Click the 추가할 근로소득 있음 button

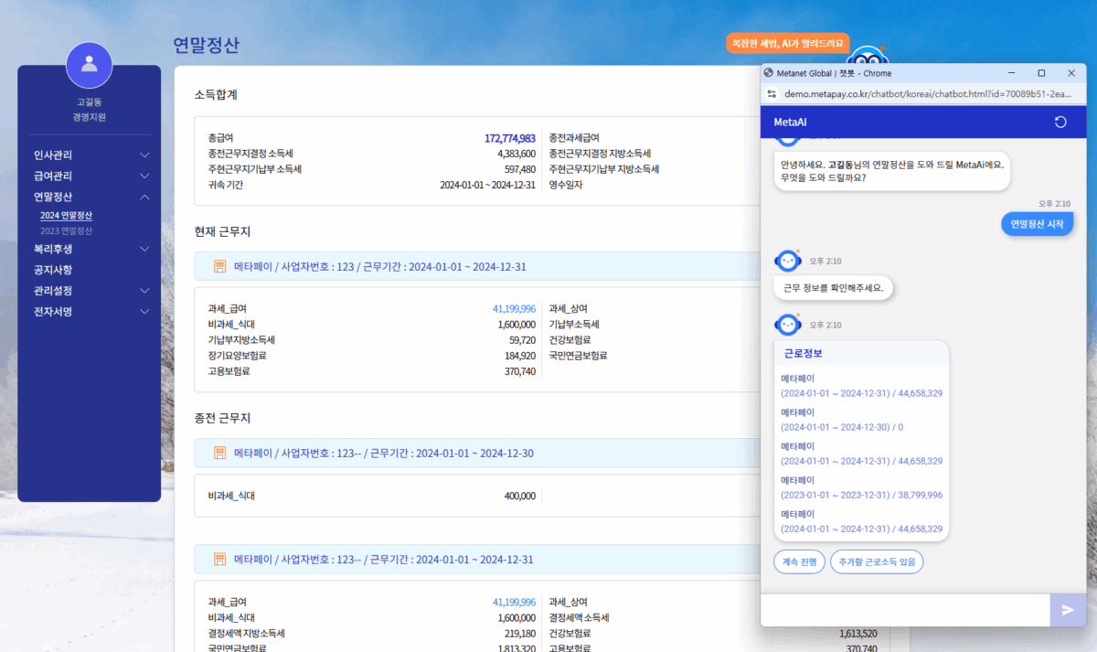(x=876, y=561)
